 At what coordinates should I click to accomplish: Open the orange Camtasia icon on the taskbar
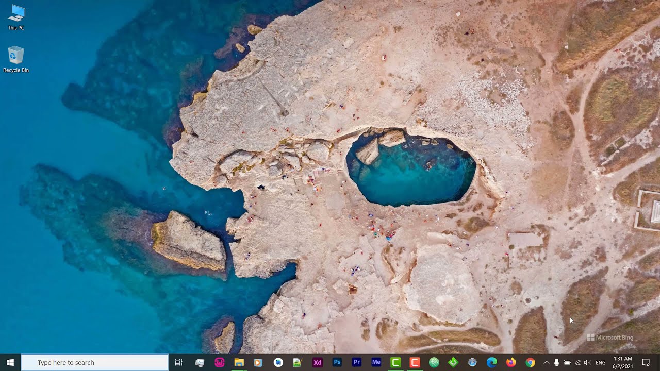point(415,362)
